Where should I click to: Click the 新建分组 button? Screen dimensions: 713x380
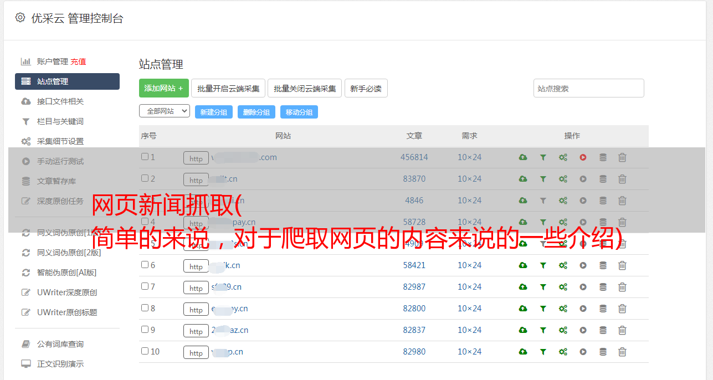[x=214, y=112]
